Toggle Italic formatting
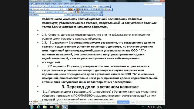194x109 pixels. click(x=72, y=9)
